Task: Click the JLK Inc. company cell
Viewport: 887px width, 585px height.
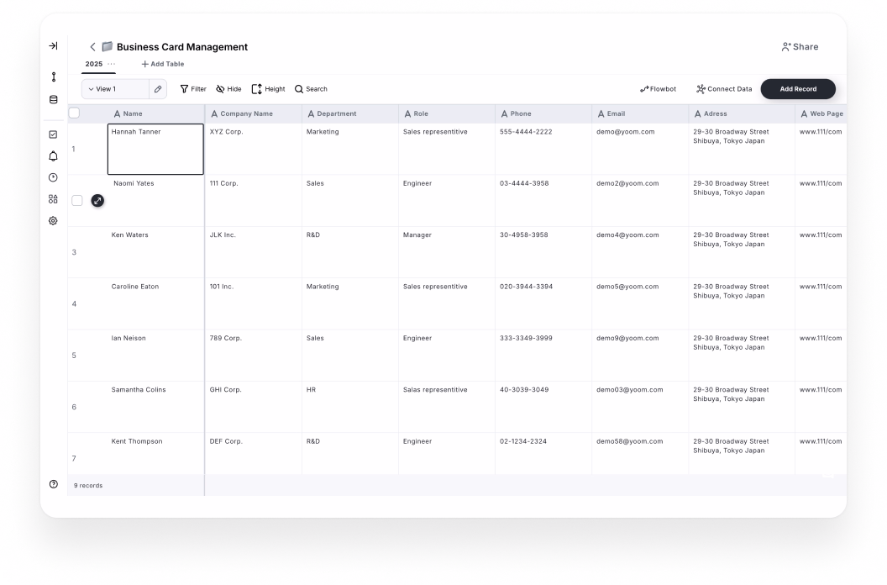Action: (x=254, y=252)
